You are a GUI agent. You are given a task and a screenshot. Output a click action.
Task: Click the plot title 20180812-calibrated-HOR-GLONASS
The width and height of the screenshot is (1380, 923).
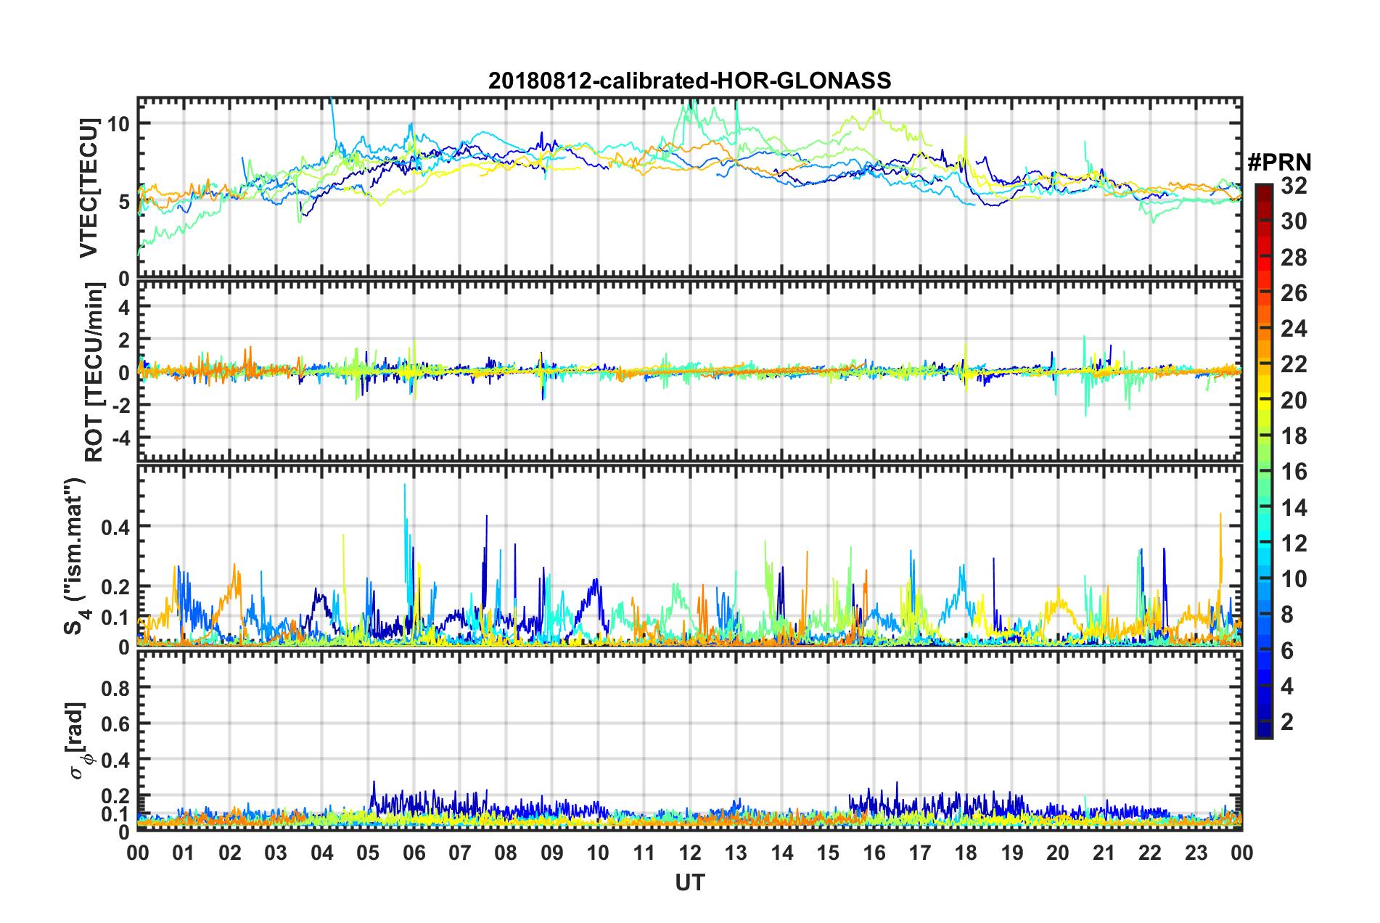coord(689,81)
